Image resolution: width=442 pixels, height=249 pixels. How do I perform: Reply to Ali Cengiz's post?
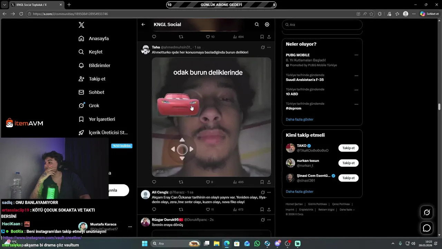[x=154, y=209]
